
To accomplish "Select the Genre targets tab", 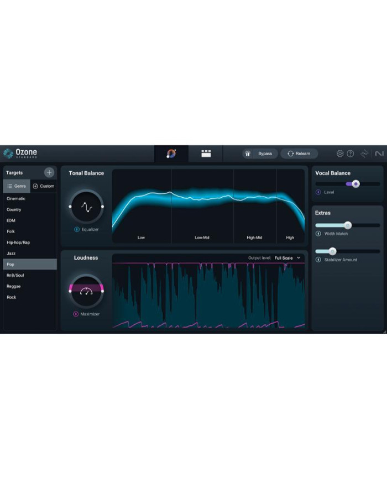I will (x=17, y=186).
